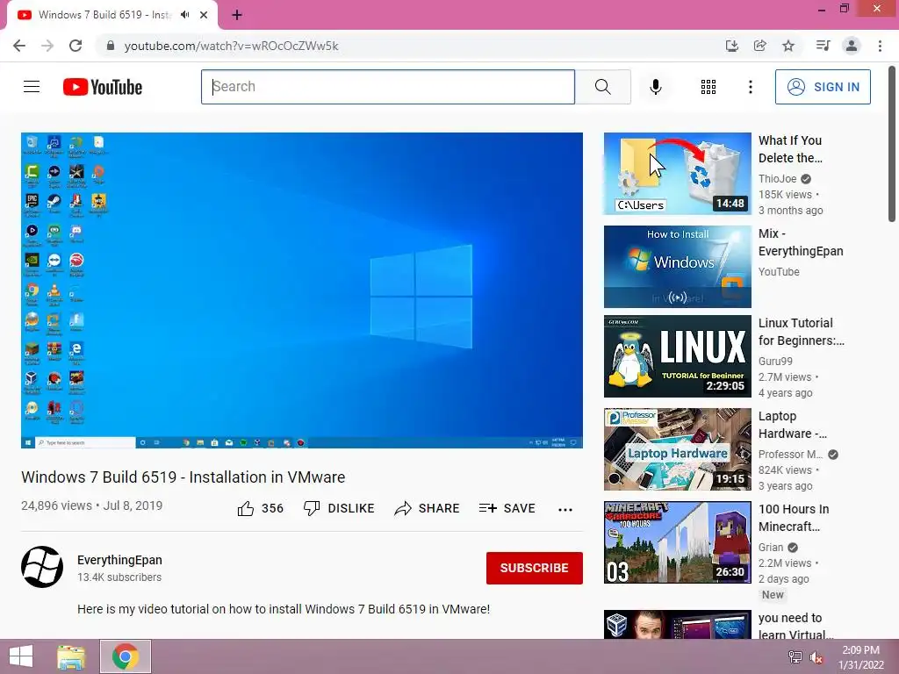Image resolution: width=899 pixels, height=674 pixels.
Task: Open the YouTube apps grid
Action: tap(708, 87)
